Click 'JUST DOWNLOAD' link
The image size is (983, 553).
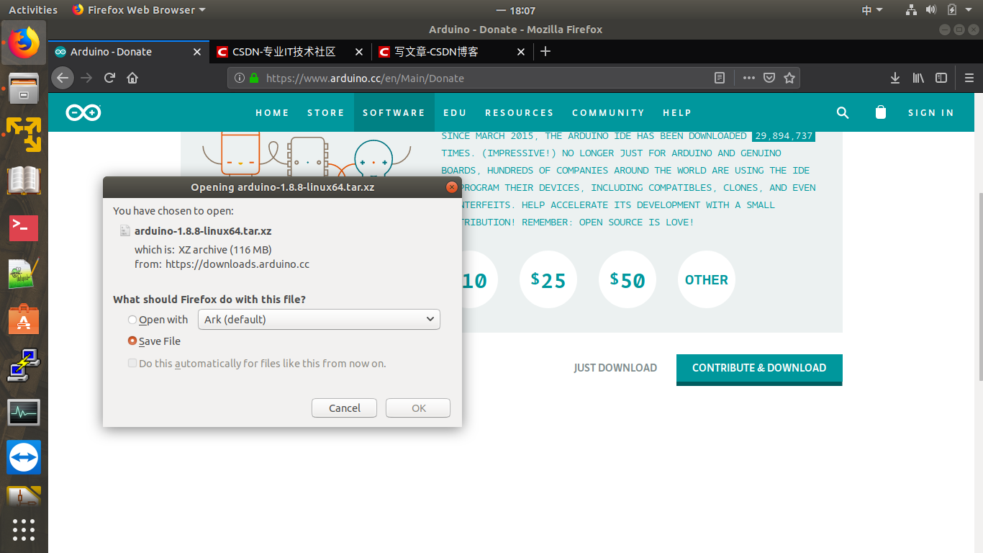click(x=615, y=368)
